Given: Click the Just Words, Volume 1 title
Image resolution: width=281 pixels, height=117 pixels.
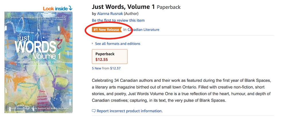Looking at the screenshot, I should coord(123,7).
